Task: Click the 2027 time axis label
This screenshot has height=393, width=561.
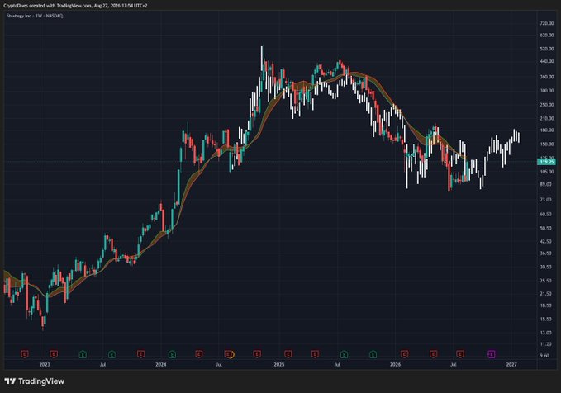Action: pos(511,364)
